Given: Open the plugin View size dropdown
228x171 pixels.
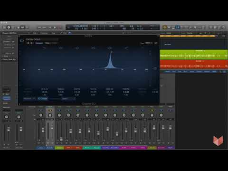Looking at the screenshot, I should [x=149, y=43].
